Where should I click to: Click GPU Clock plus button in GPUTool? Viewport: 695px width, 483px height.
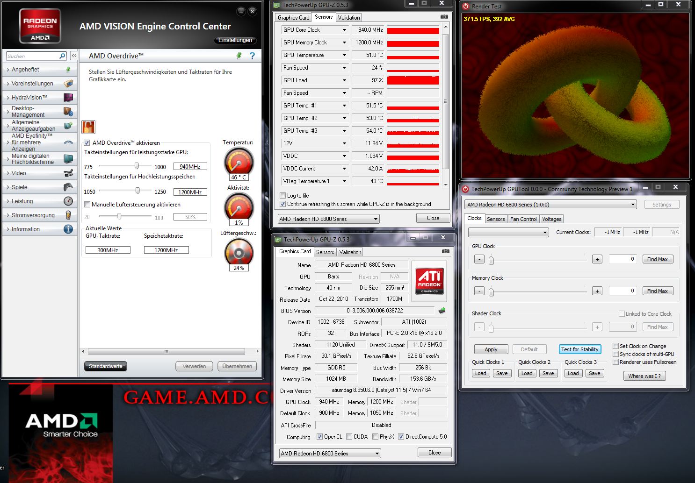click(597, 259)
